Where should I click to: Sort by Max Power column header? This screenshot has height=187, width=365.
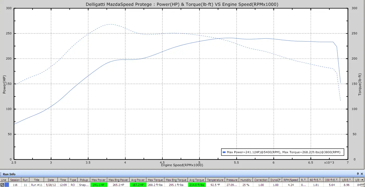click(98, 180)
